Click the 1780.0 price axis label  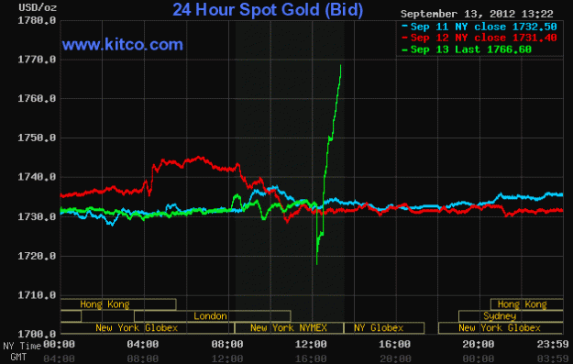(37, 20)
